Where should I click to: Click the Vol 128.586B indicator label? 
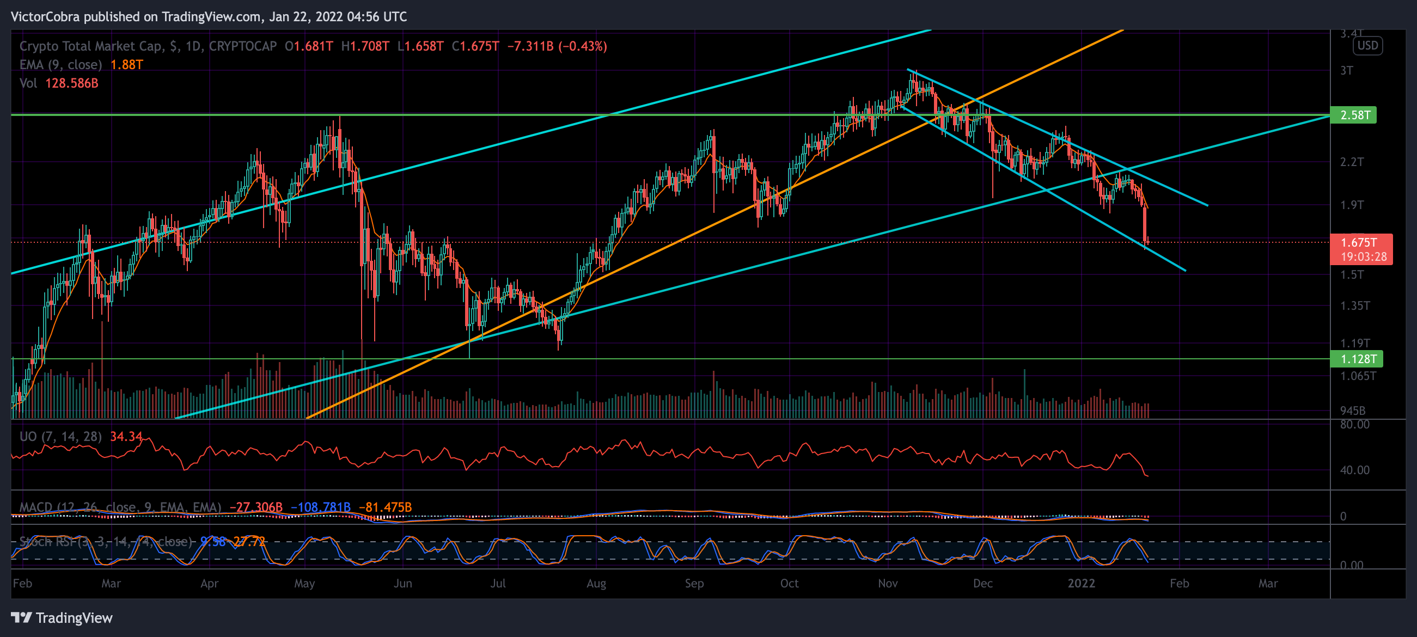[x=59, y=83]
